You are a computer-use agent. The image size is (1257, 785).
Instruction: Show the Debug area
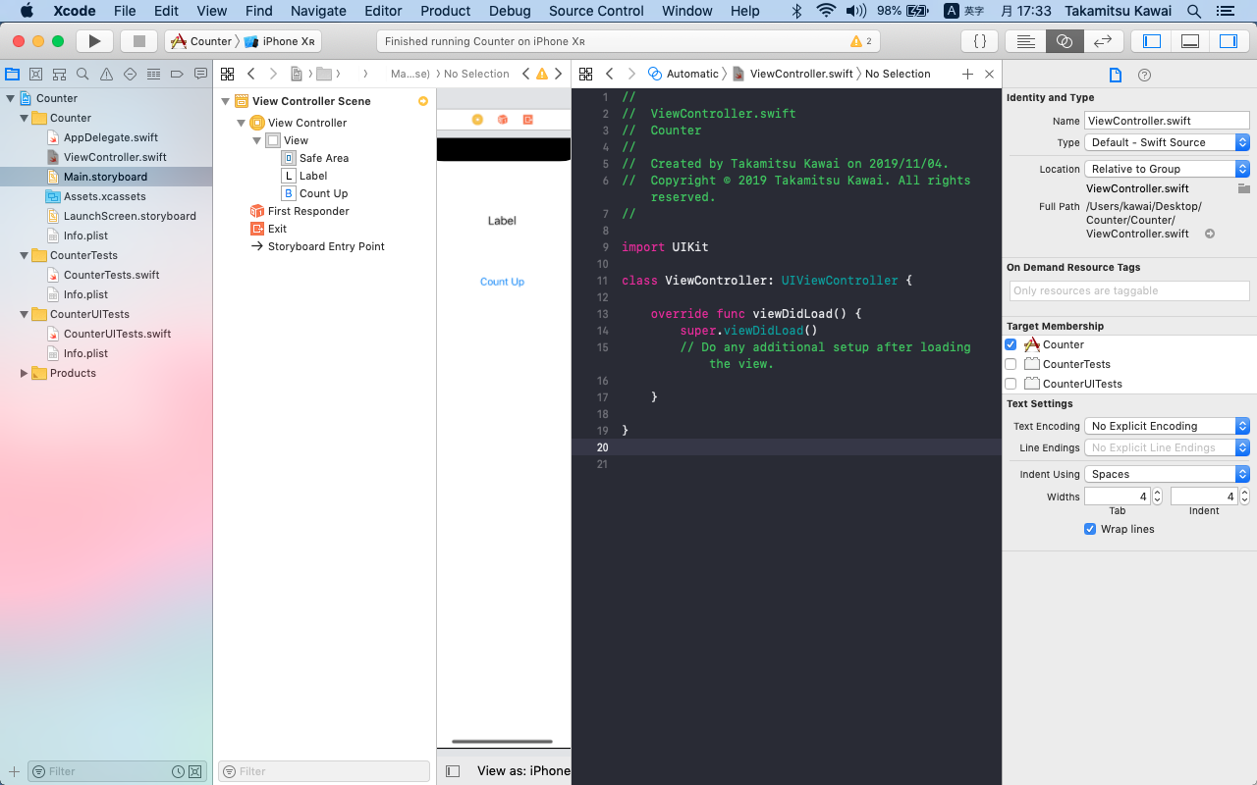(x=1189, y=41)
